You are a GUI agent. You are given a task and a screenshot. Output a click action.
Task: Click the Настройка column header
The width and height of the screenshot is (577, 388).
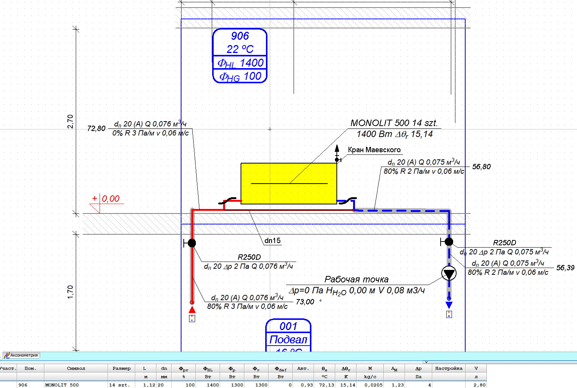point(449,368)
